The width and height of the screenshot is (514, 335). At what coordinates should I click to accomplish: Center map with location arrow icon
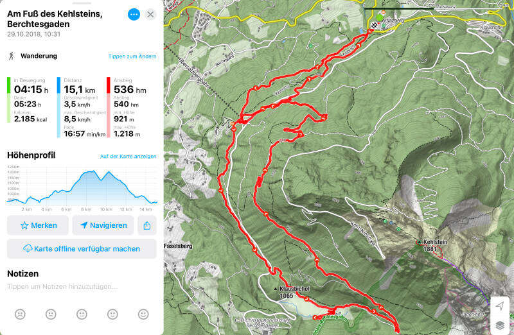(500, 306)
